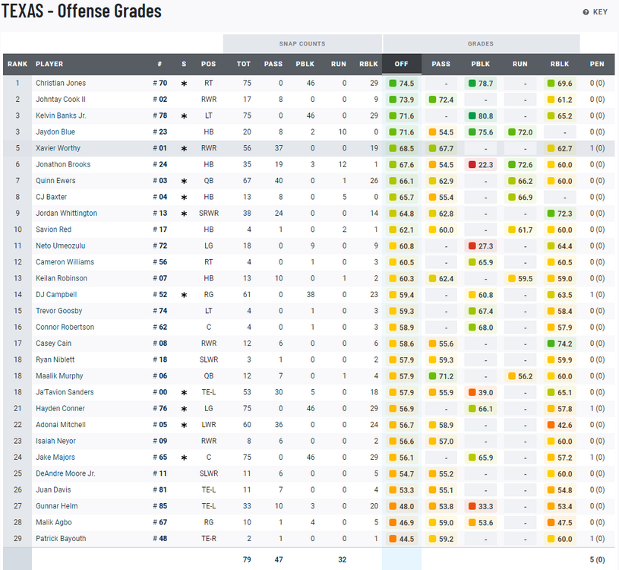
Task: Select the Patrick Bayouth table row
Action: coord(304,539)
